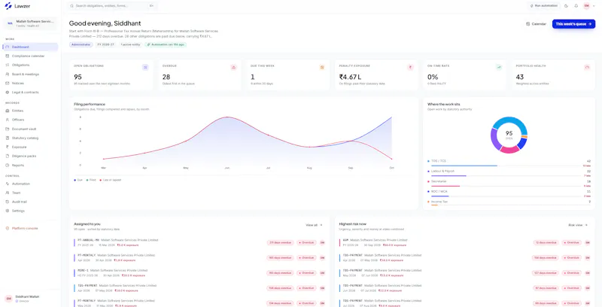Open the Audit trail menu item
This screenshot has width=602, height=307.
(30, 202)
